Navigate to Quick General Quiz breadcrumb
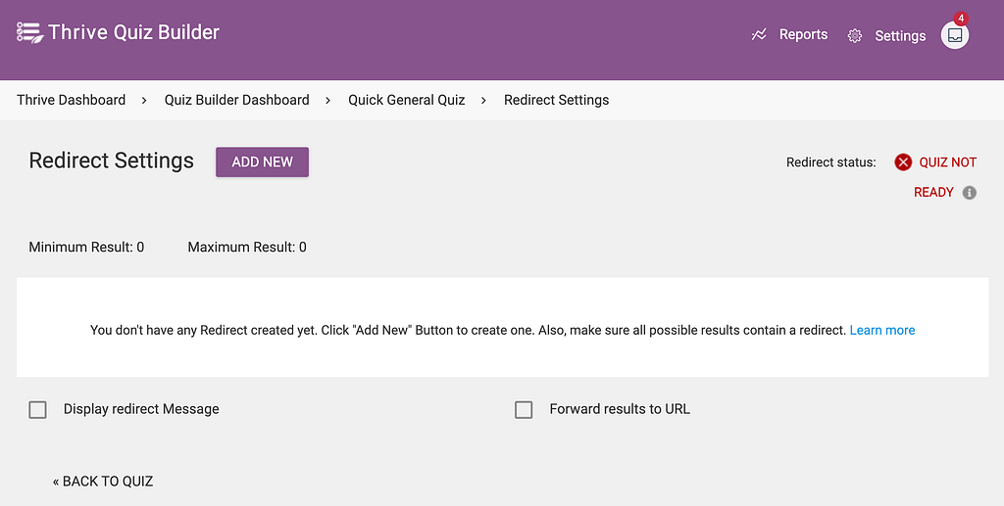The height and width of the screenshot is (506, 1004). point(407,100)
